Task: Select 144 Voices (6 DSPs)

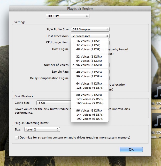Action: (x=90, y=115)
